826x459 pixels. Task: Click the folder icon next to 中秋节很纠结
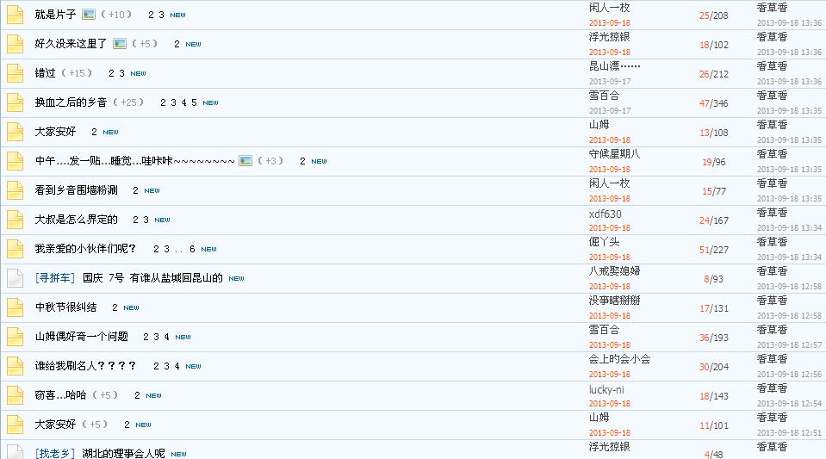click(x=16, y=307)
